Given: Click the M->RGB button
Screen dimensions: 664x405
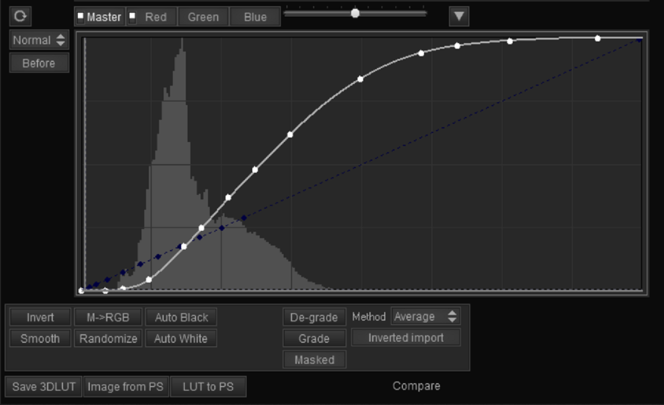Looking at the screenshot, I should pos(108,317).
